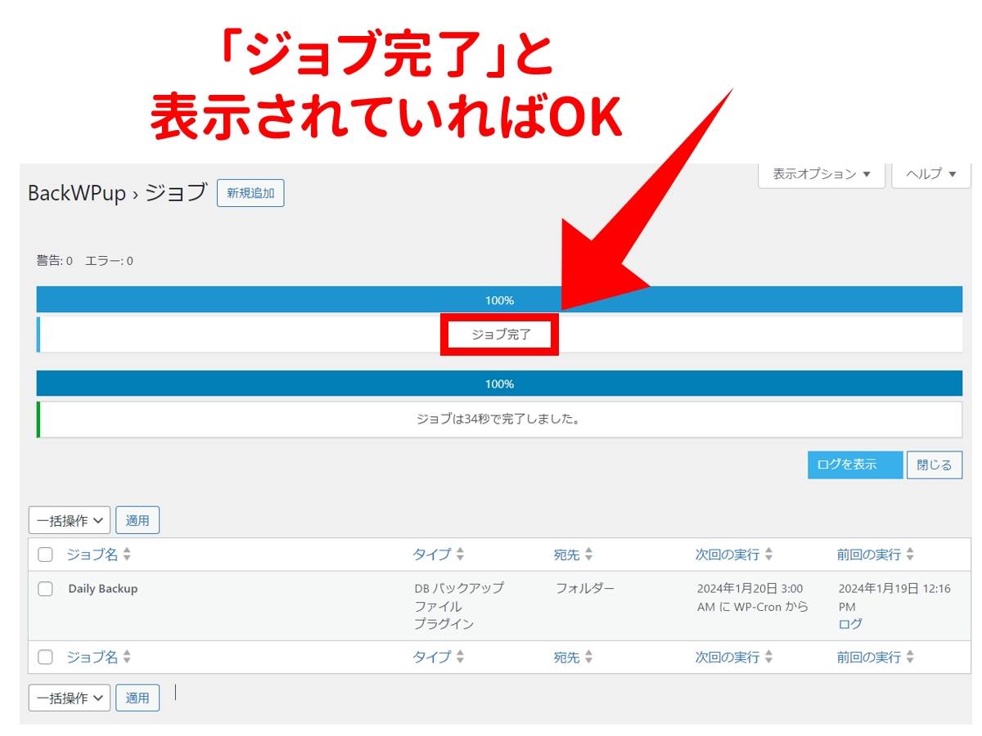Click the sort arrows beside the footer 前回の実行 label
982x736 pixels.
pyautogui.click(x=910, y=657)
